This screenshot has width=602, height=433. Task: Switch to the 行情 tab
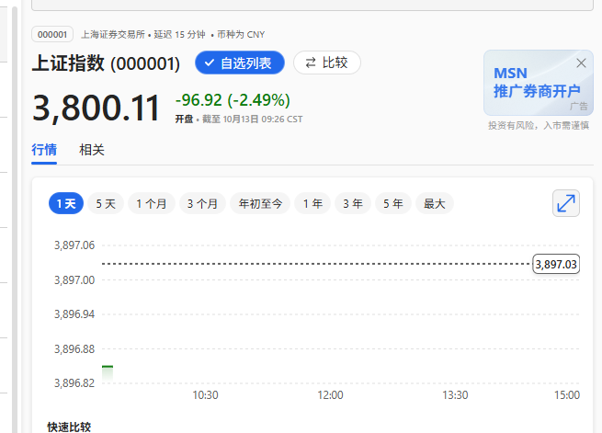click(44, 150)
